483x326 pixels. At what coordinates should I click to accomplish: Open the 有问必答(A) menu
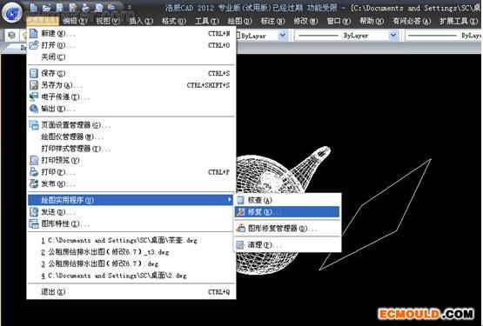412,21
